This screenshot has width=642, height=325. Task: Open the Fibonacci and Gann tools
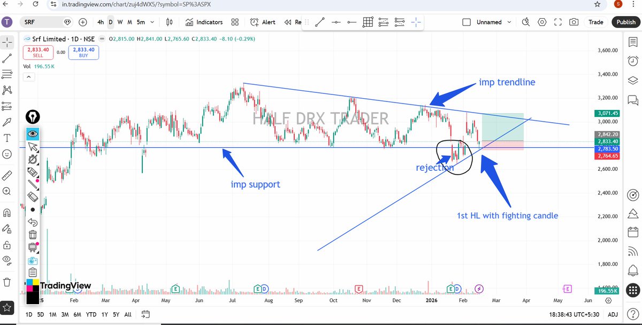point(7,74)
